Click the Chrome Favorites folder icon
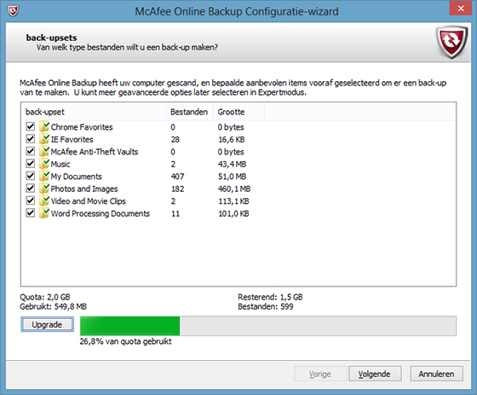This screenshot has height=395, width=477. (44, 126)
